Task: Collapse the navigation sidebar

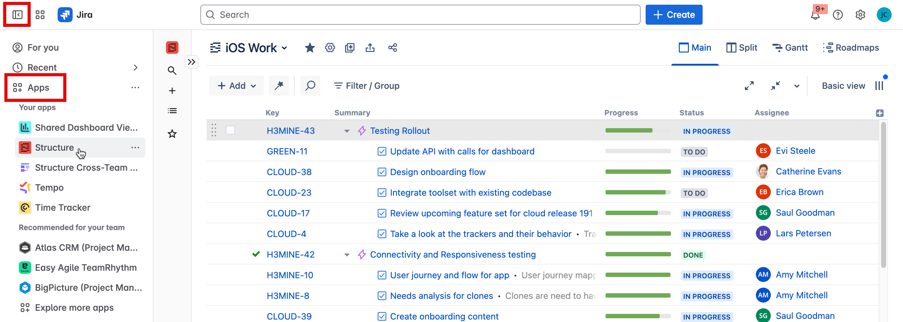Action: 17,14
